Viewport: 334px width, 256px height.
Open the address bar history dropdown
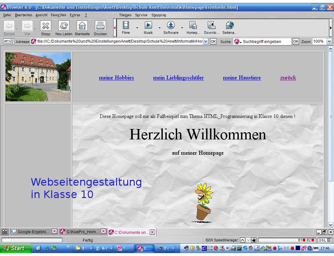[x=206, y=41]
